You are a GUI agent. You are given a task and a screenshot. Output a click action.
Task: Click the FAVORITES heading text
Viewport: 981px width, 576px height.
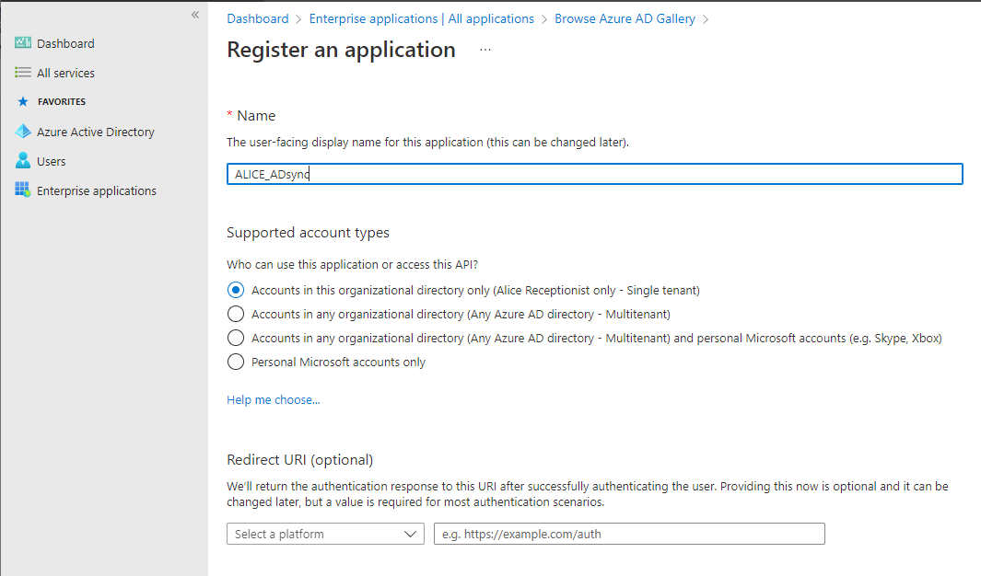[62, 101]
